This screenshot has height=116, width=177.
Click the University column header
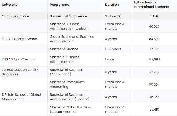point(10,5)
